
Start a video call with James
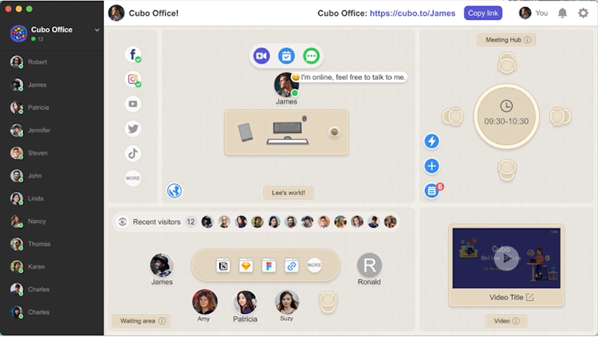(262, 56)
